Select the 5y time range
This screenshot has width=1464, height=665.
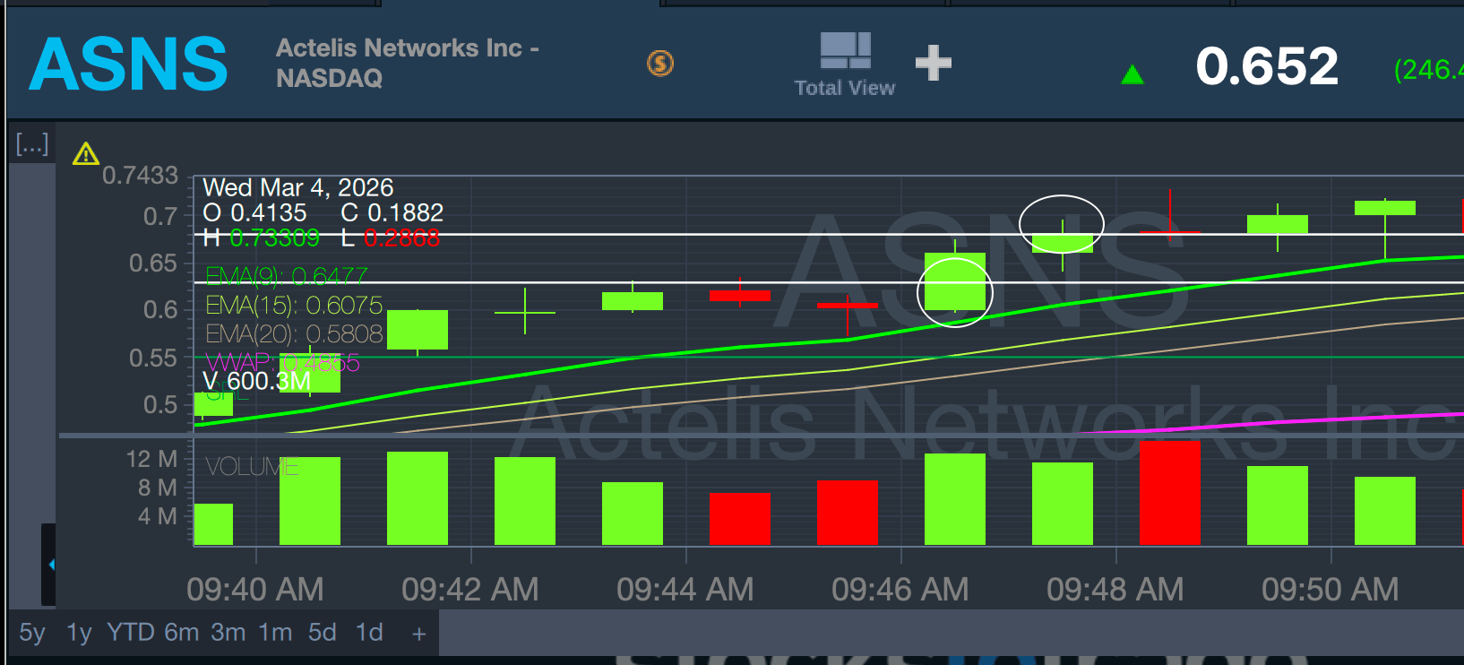pyautogui.click(x=32, y=633)
